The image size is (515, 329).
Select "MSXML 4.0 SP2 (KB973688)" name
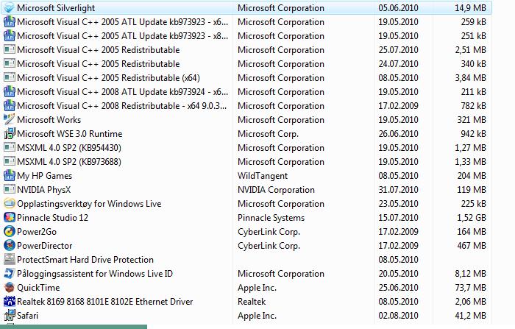tap(69, 162)
